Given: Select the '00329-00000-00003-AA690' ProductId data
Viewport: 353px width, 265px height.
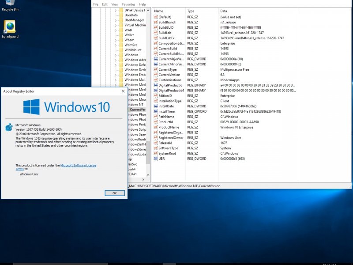Looking at the screenshot, I should (x=239, y=122).
